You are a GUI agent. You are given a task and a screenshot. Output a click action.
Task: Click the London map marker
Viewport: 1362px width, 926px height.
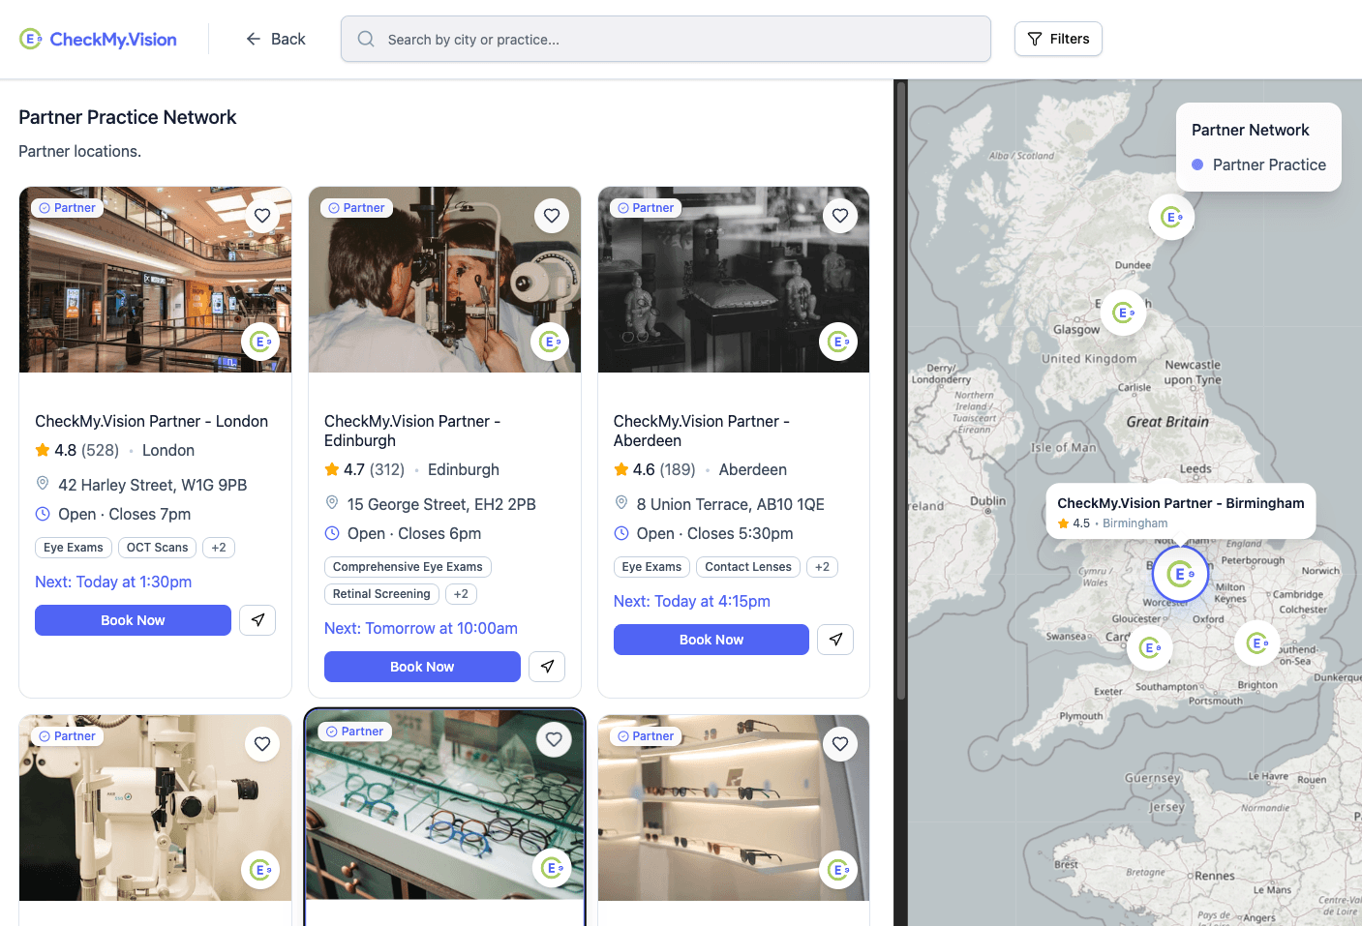point(1257,642)
